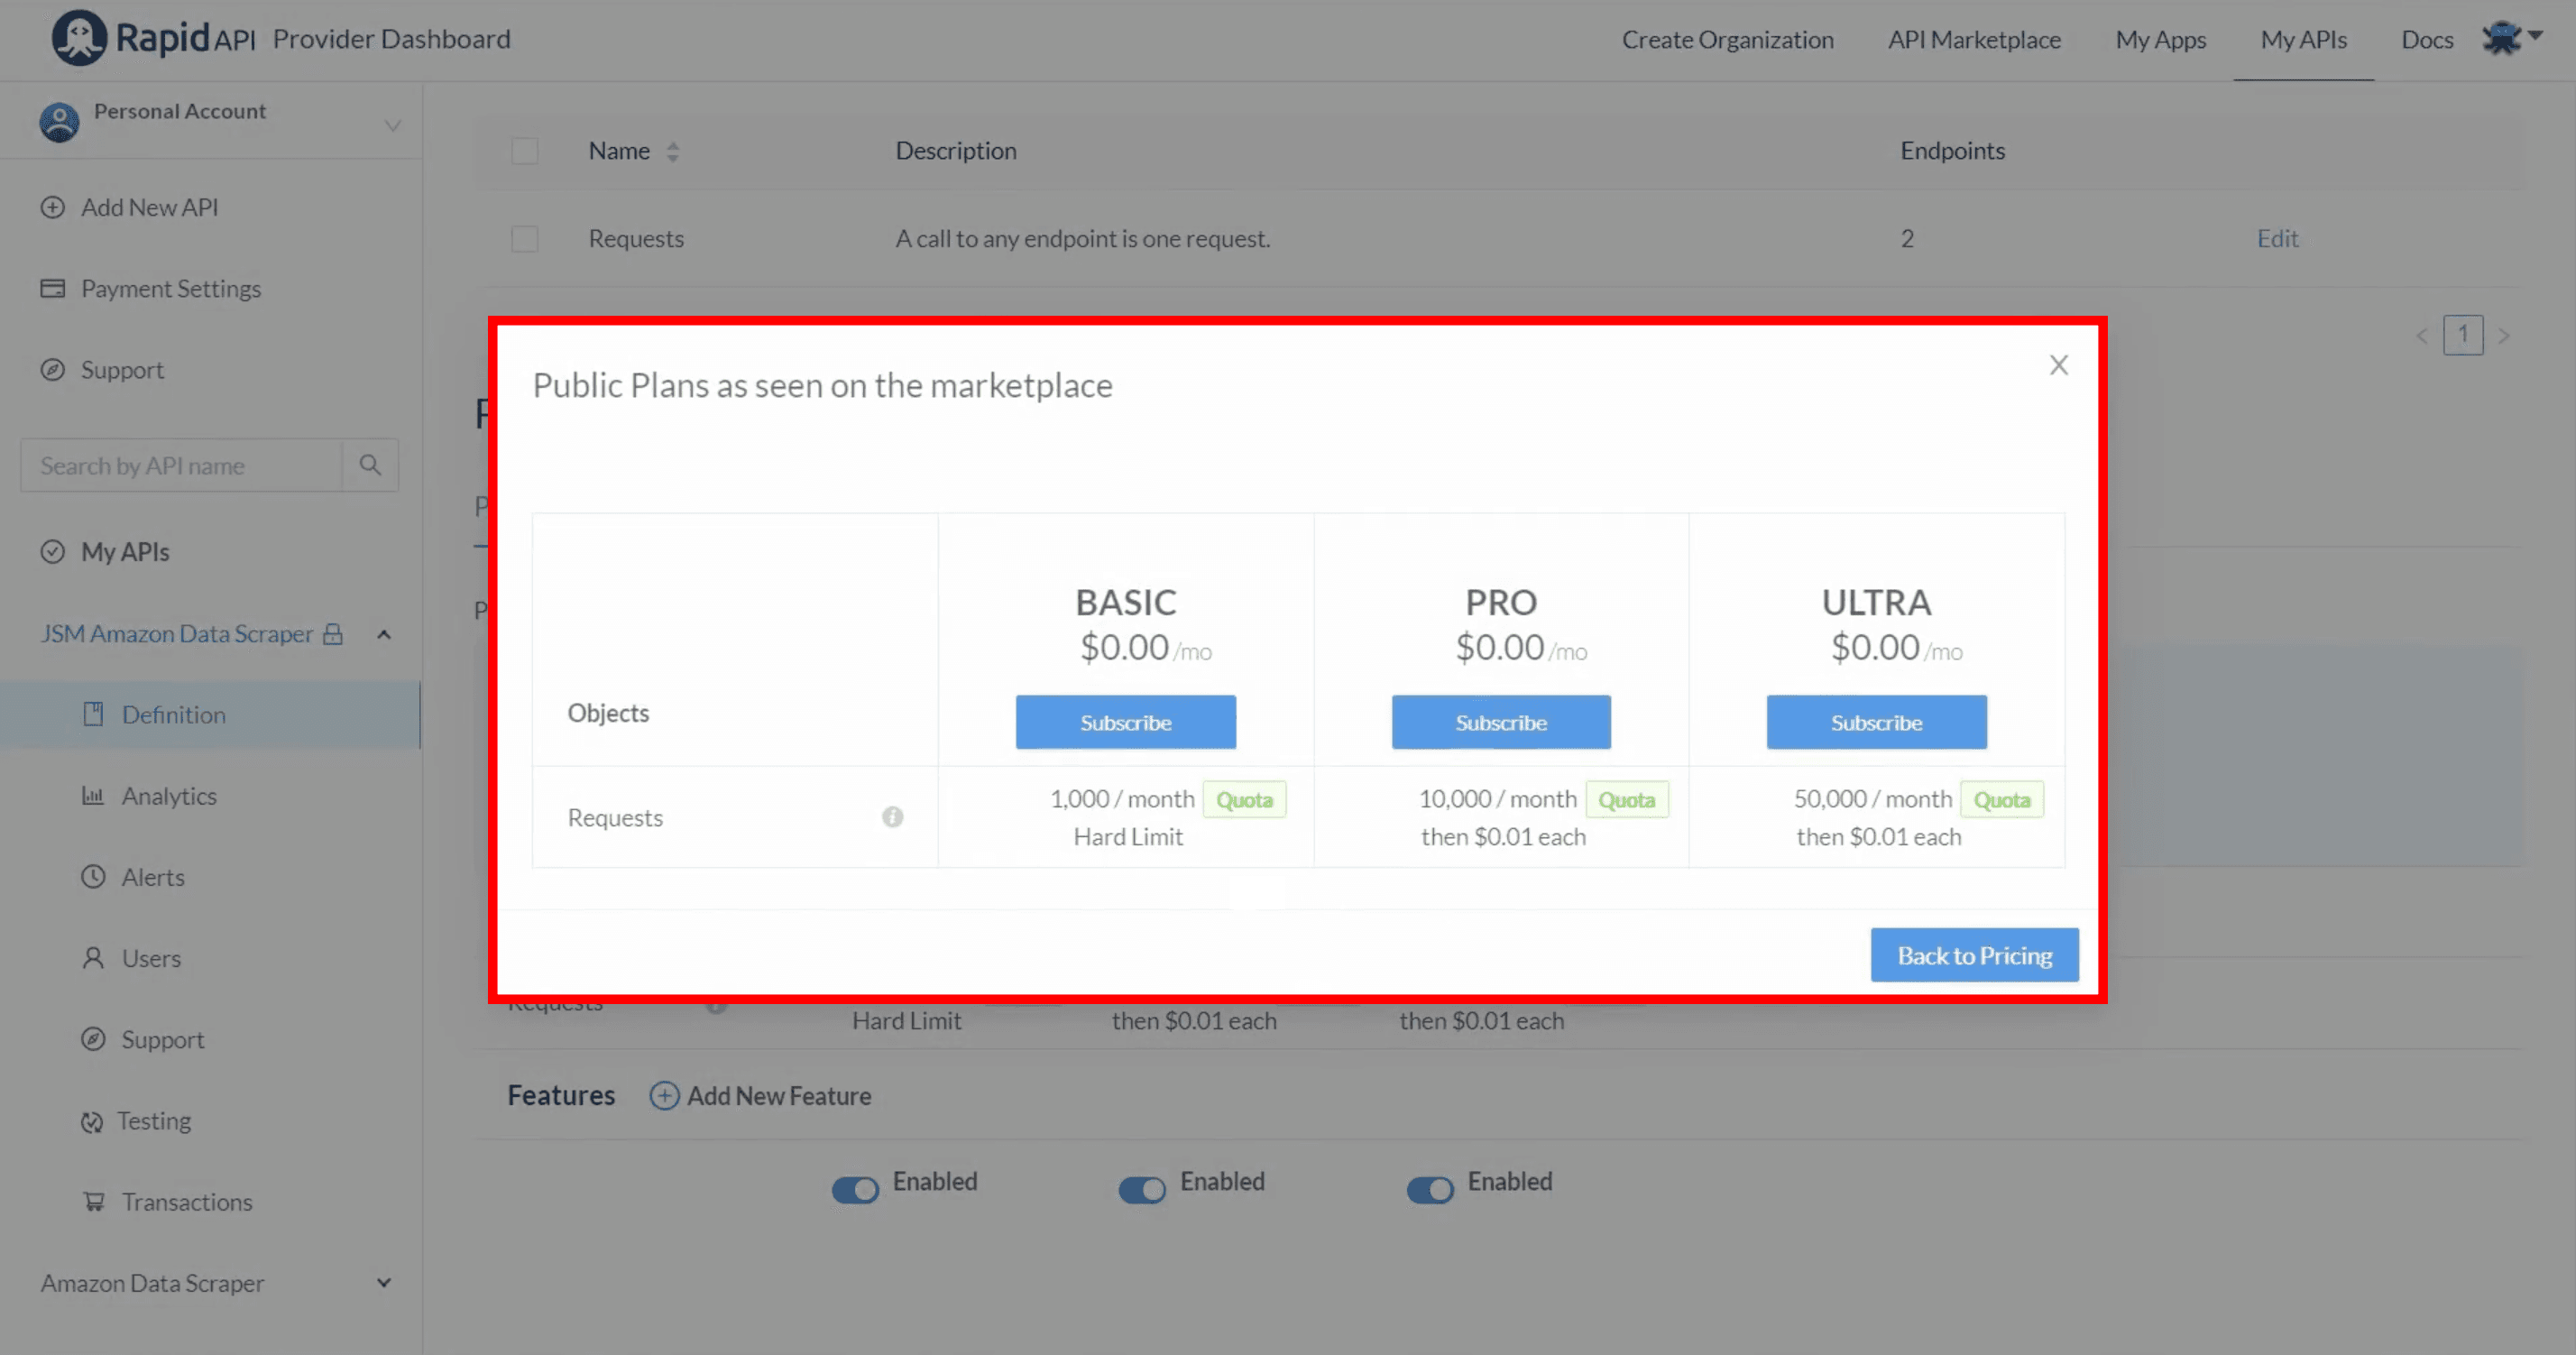Open My APIs in top navigation
2576x1355 pixels.
pos(2303,40)
